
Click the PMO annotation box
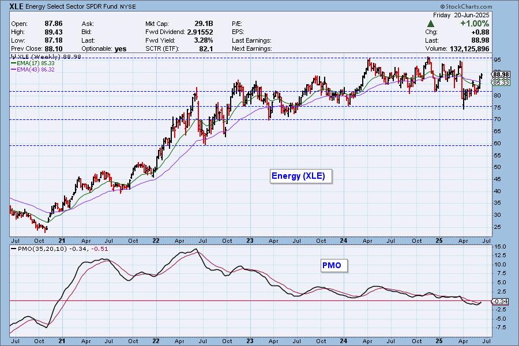334,265
